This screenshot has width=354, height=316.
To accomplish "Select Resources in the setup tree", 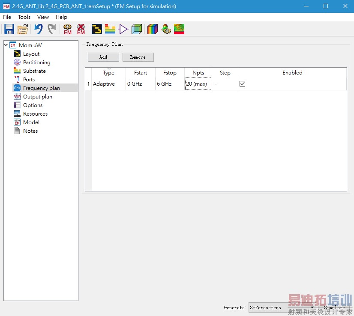I will coord(35,114).
